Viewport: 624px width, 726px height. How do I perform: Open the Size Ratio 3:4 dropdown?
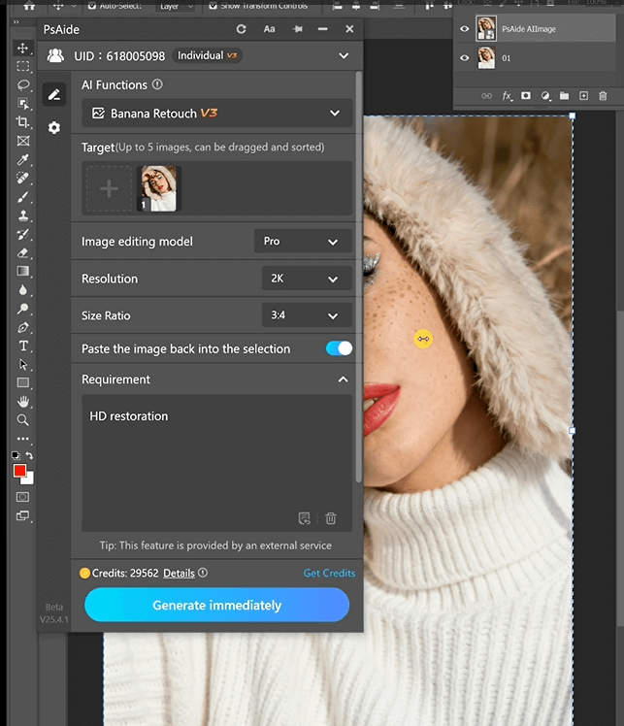coord(307,315)
